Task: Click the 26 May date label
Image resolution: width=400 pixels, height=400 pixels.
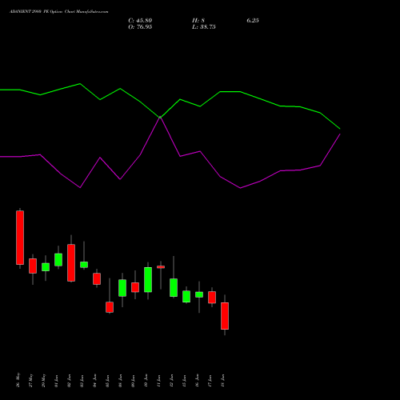Action: (x=18, y=380)
